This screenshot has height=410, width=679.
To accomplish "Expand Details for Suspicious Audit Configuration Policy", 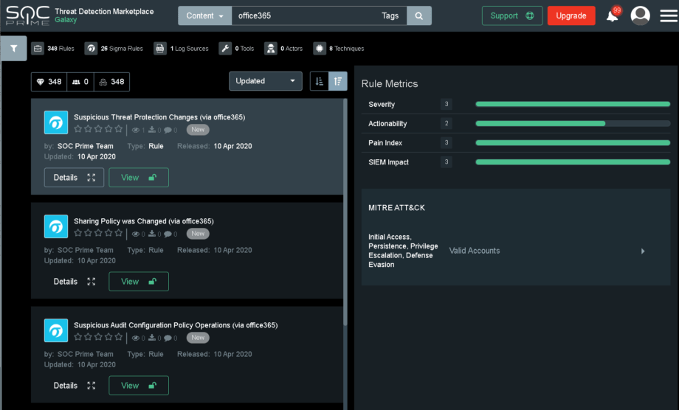I will click(74, 386).
